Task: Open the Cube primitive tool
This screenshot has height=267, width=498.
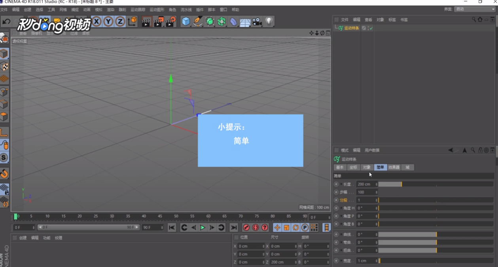Action: (x=186, y=22)
